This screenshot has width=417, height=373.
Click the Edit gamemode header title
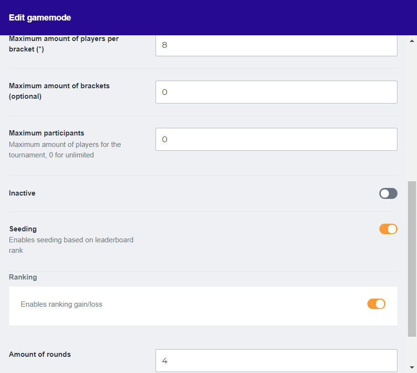[40, 18]
